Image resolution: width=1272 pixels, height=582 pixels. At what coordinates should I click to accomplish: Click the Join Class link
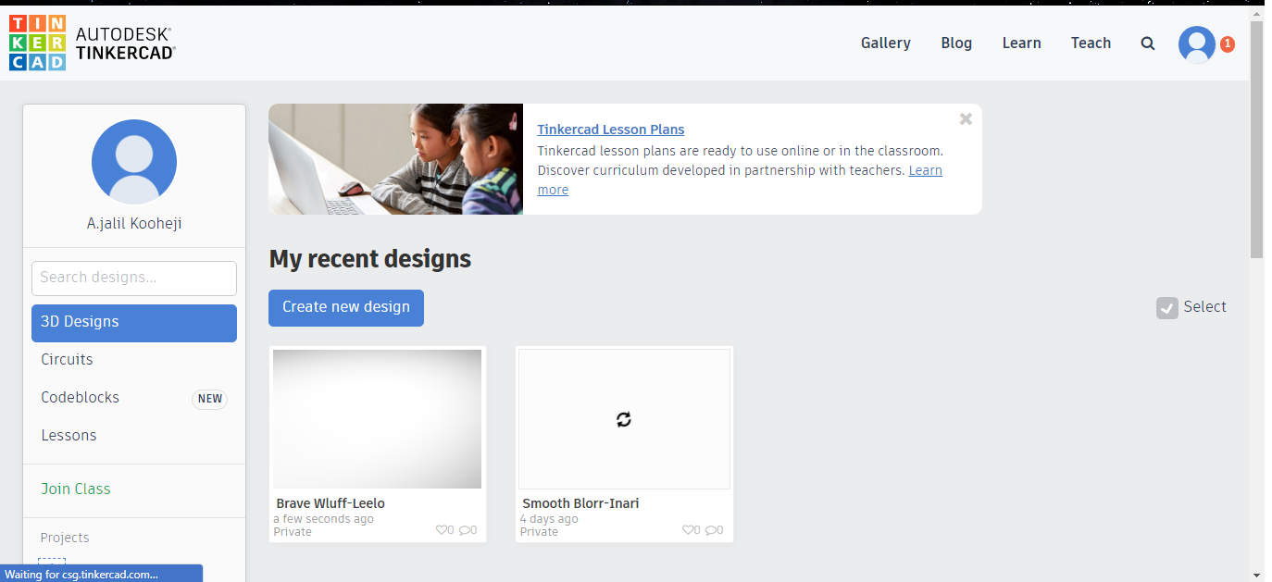76,489
